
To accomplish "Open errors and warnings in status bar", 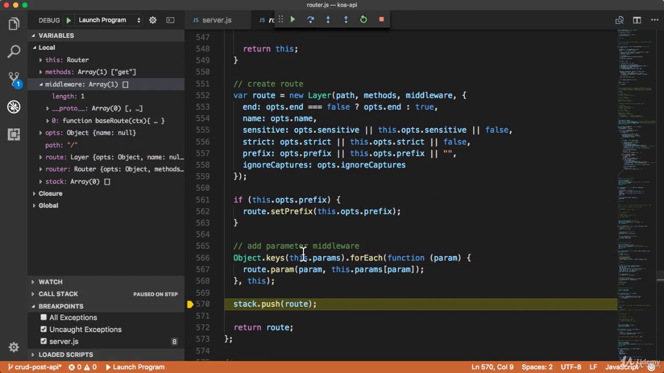I will pos(83,367).
